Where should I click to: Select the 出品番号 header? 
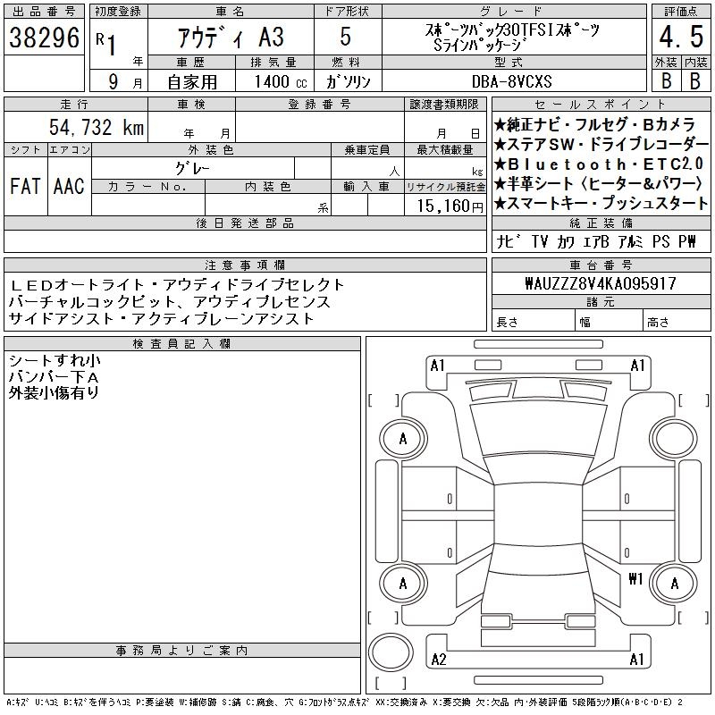click(44, 12)
